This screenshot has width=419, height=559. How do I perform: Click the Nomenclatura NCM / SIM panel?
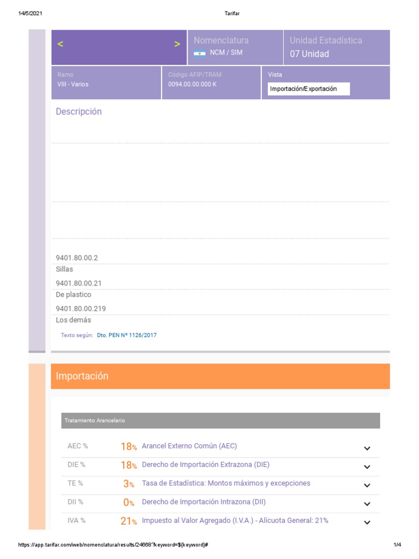pyautogui.click(x=235, y=47)
